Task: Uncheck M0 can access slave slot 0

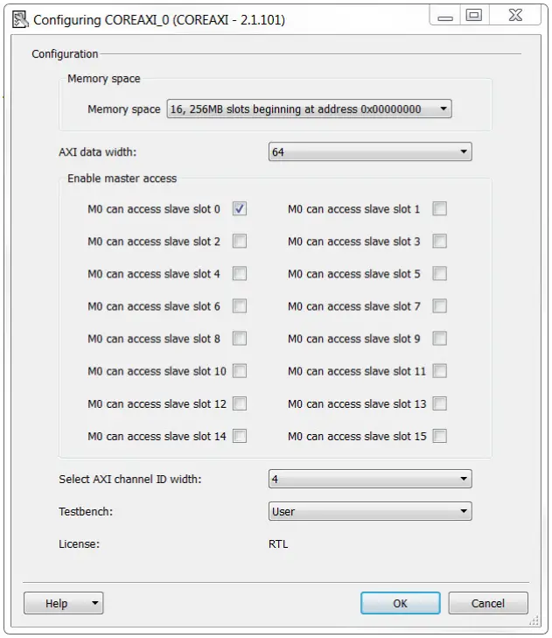Action: (240, 209)
